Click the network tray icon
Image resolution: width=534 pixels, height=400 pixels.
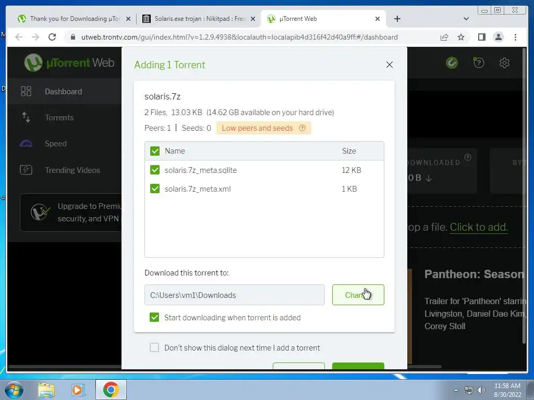tap(469, 390)
